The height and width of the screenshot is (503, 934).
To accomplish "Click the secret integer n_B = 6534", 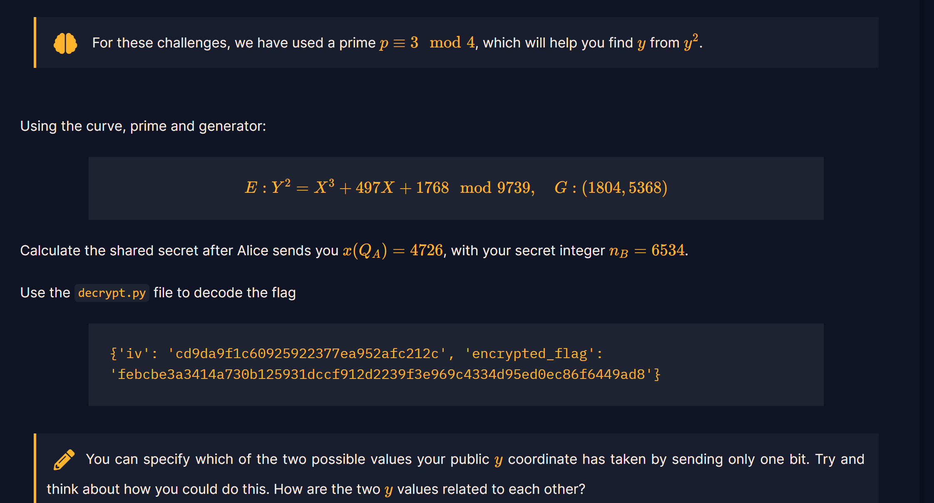I will click(x=647, y=251).
